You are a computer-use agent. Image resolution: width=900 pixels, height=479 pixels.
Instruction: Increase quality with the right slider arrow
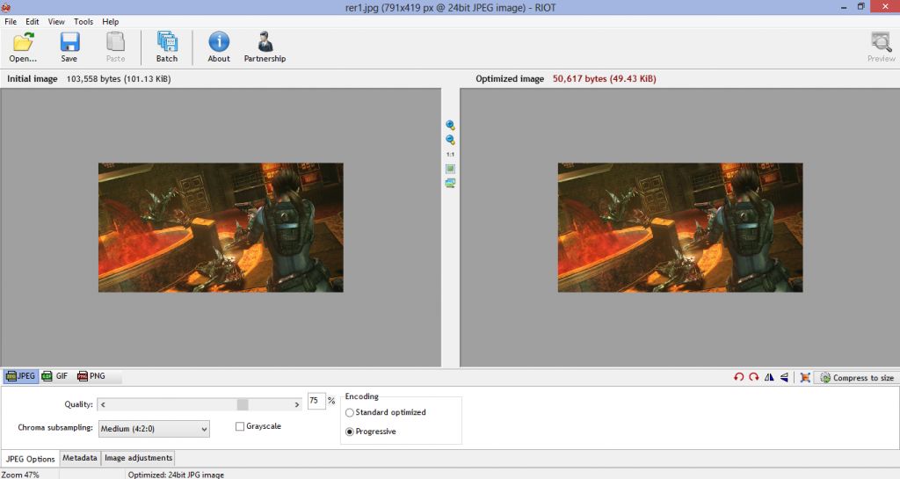297,404
